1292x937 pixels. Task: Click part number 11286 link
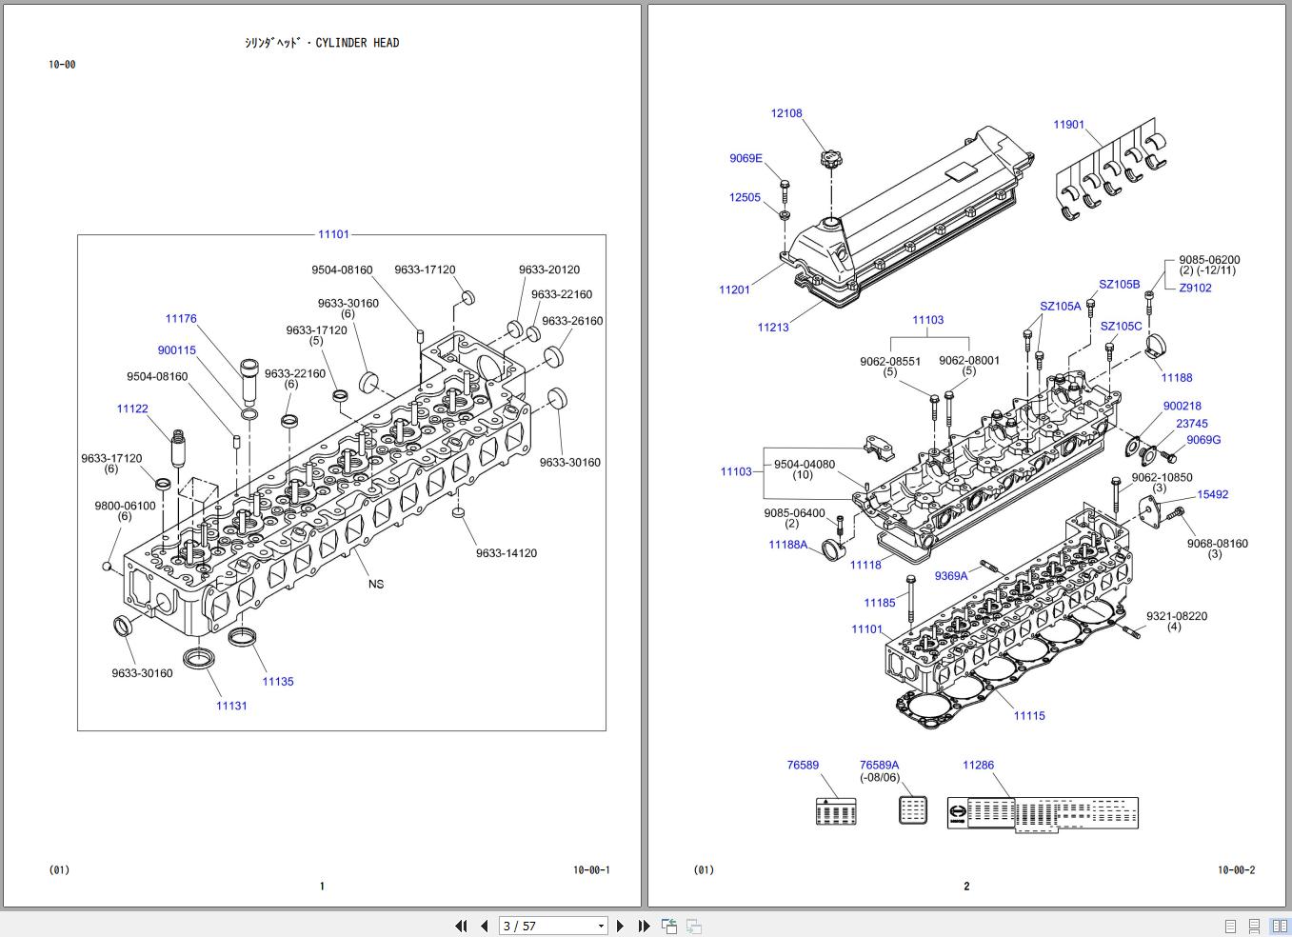pos(978,766)
